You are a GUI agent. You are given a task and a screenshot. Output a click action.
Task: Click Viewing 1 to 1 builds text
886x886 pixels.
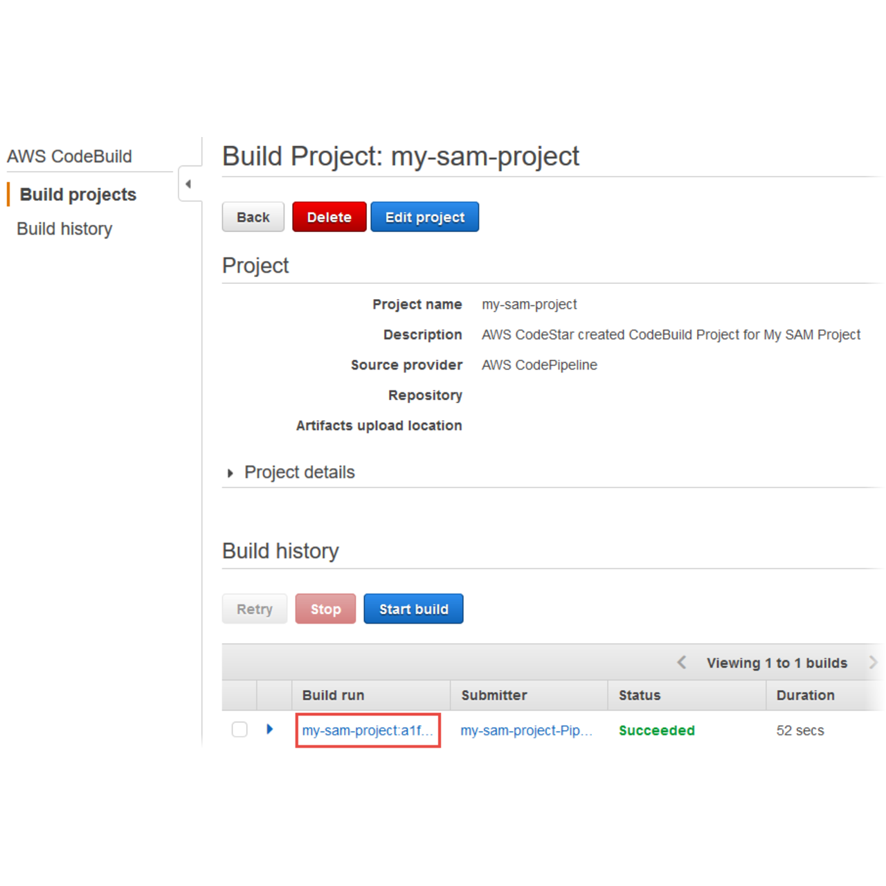point(777,662)
